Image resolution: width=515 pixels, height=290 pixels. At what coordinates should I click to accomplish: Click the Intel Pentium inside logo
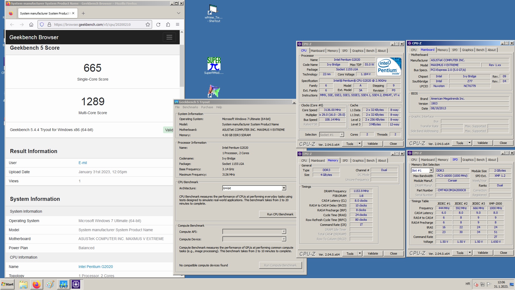389,67
